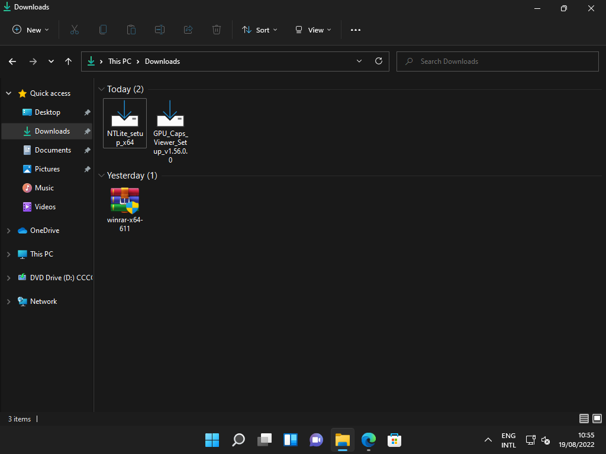Screen dimensions: 606x454
Task: Open the View dropdown menu
Action: 313,30
